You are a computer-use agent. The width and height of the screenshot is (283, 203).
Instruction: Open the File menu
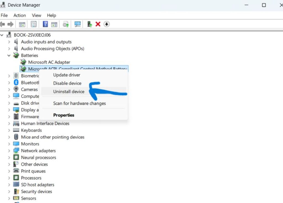coord(4,16)
